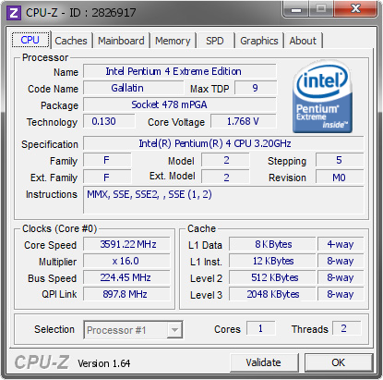Viewport: 383px width, 380px height.
Task: Click the Specification text field
Action: coord(223,143)
